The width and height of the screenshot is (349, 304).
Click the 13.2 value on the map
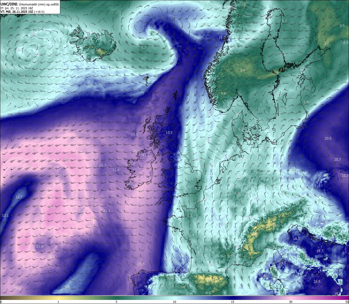click(169, 133)
